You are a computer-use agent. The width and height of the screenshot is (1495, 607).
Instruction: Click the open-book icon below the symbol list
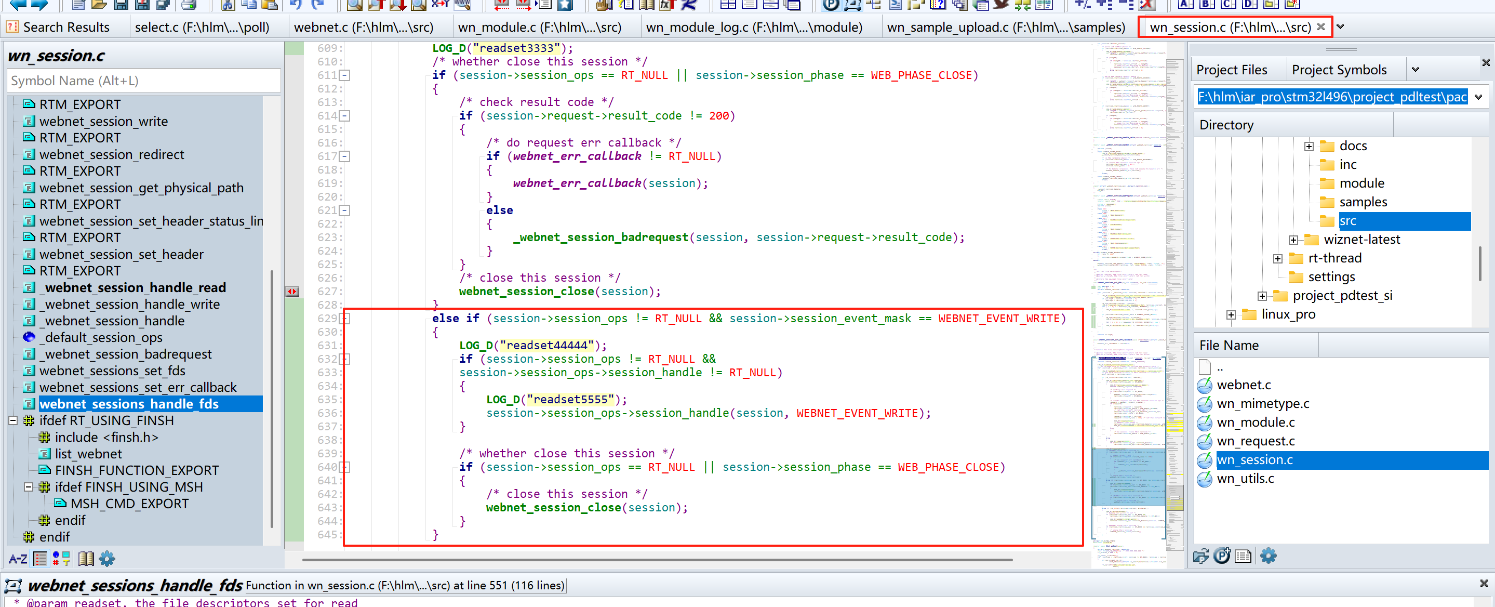tap(86, 559)
